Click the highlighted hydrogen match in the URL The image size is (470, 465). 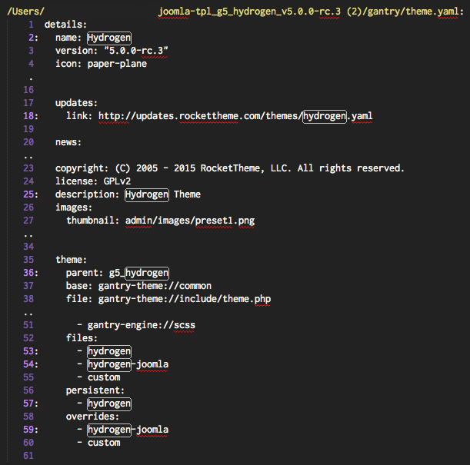point(325,116)
